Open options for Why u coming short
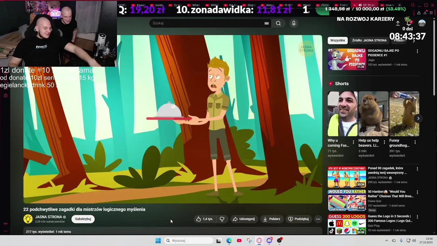437x246 pixels. click(x=353, y=142)
